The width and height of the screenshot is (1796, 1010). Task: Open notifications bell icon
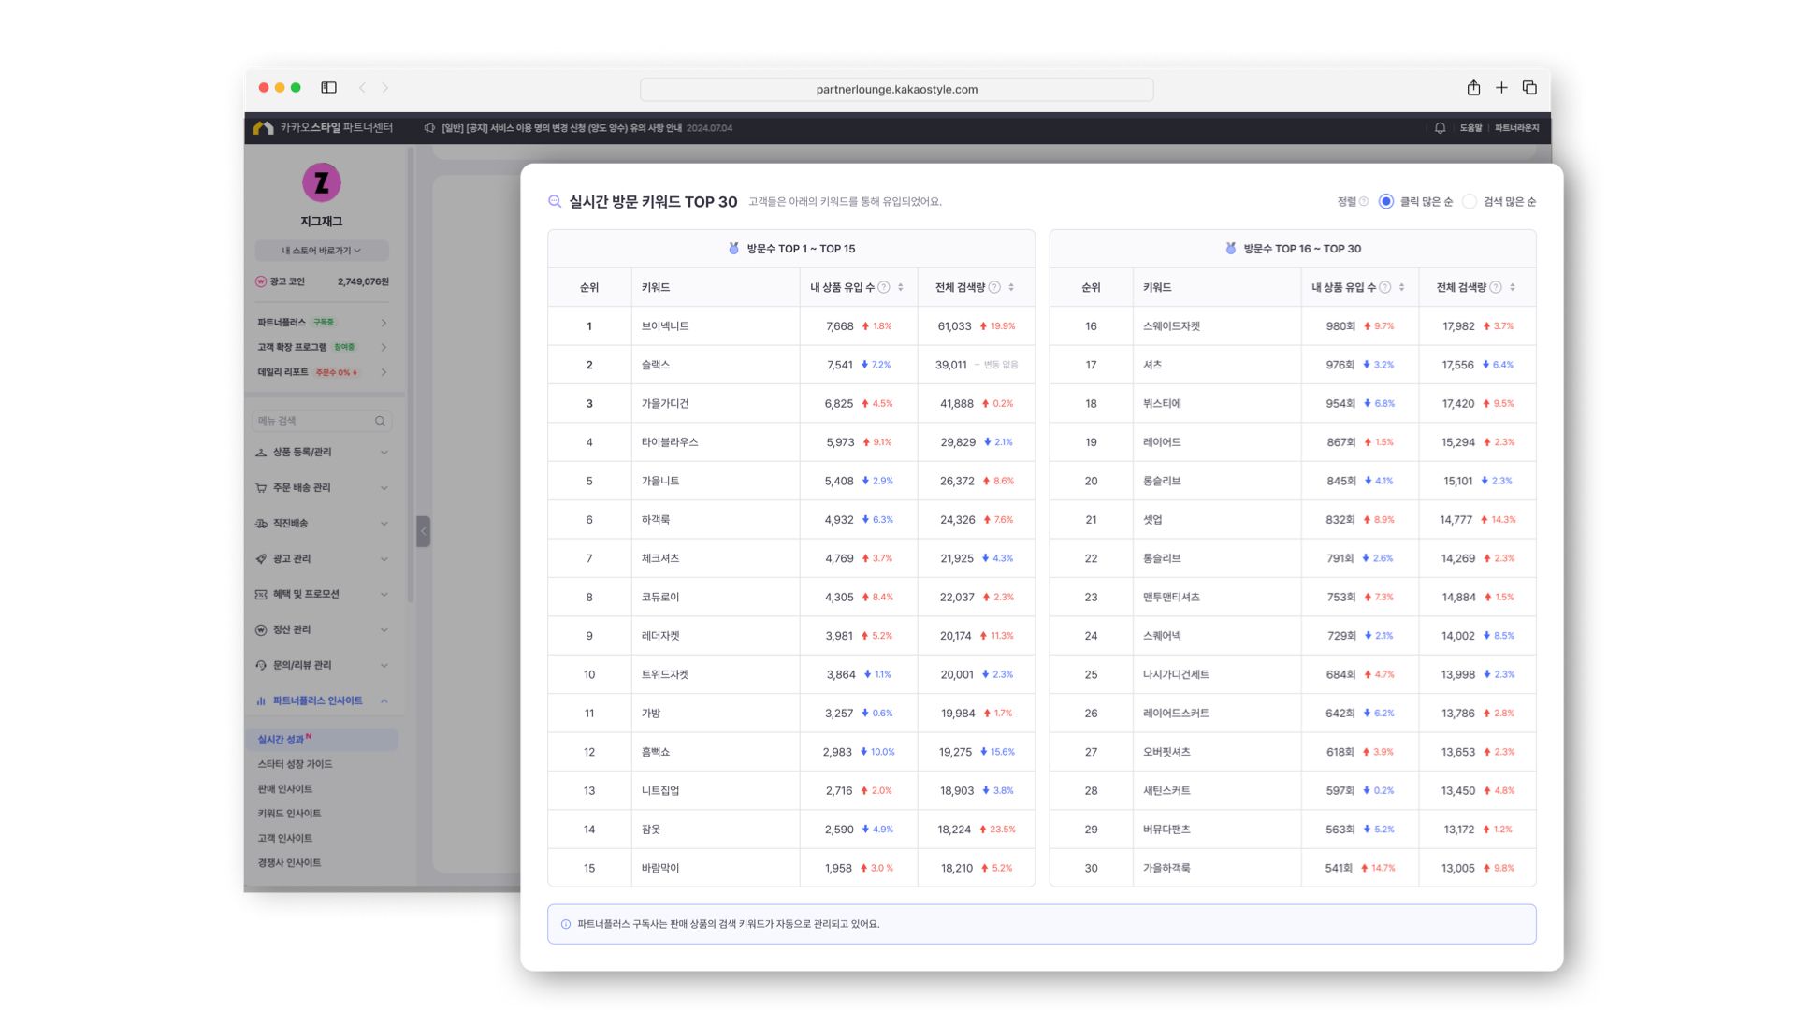coord(1440,128)
